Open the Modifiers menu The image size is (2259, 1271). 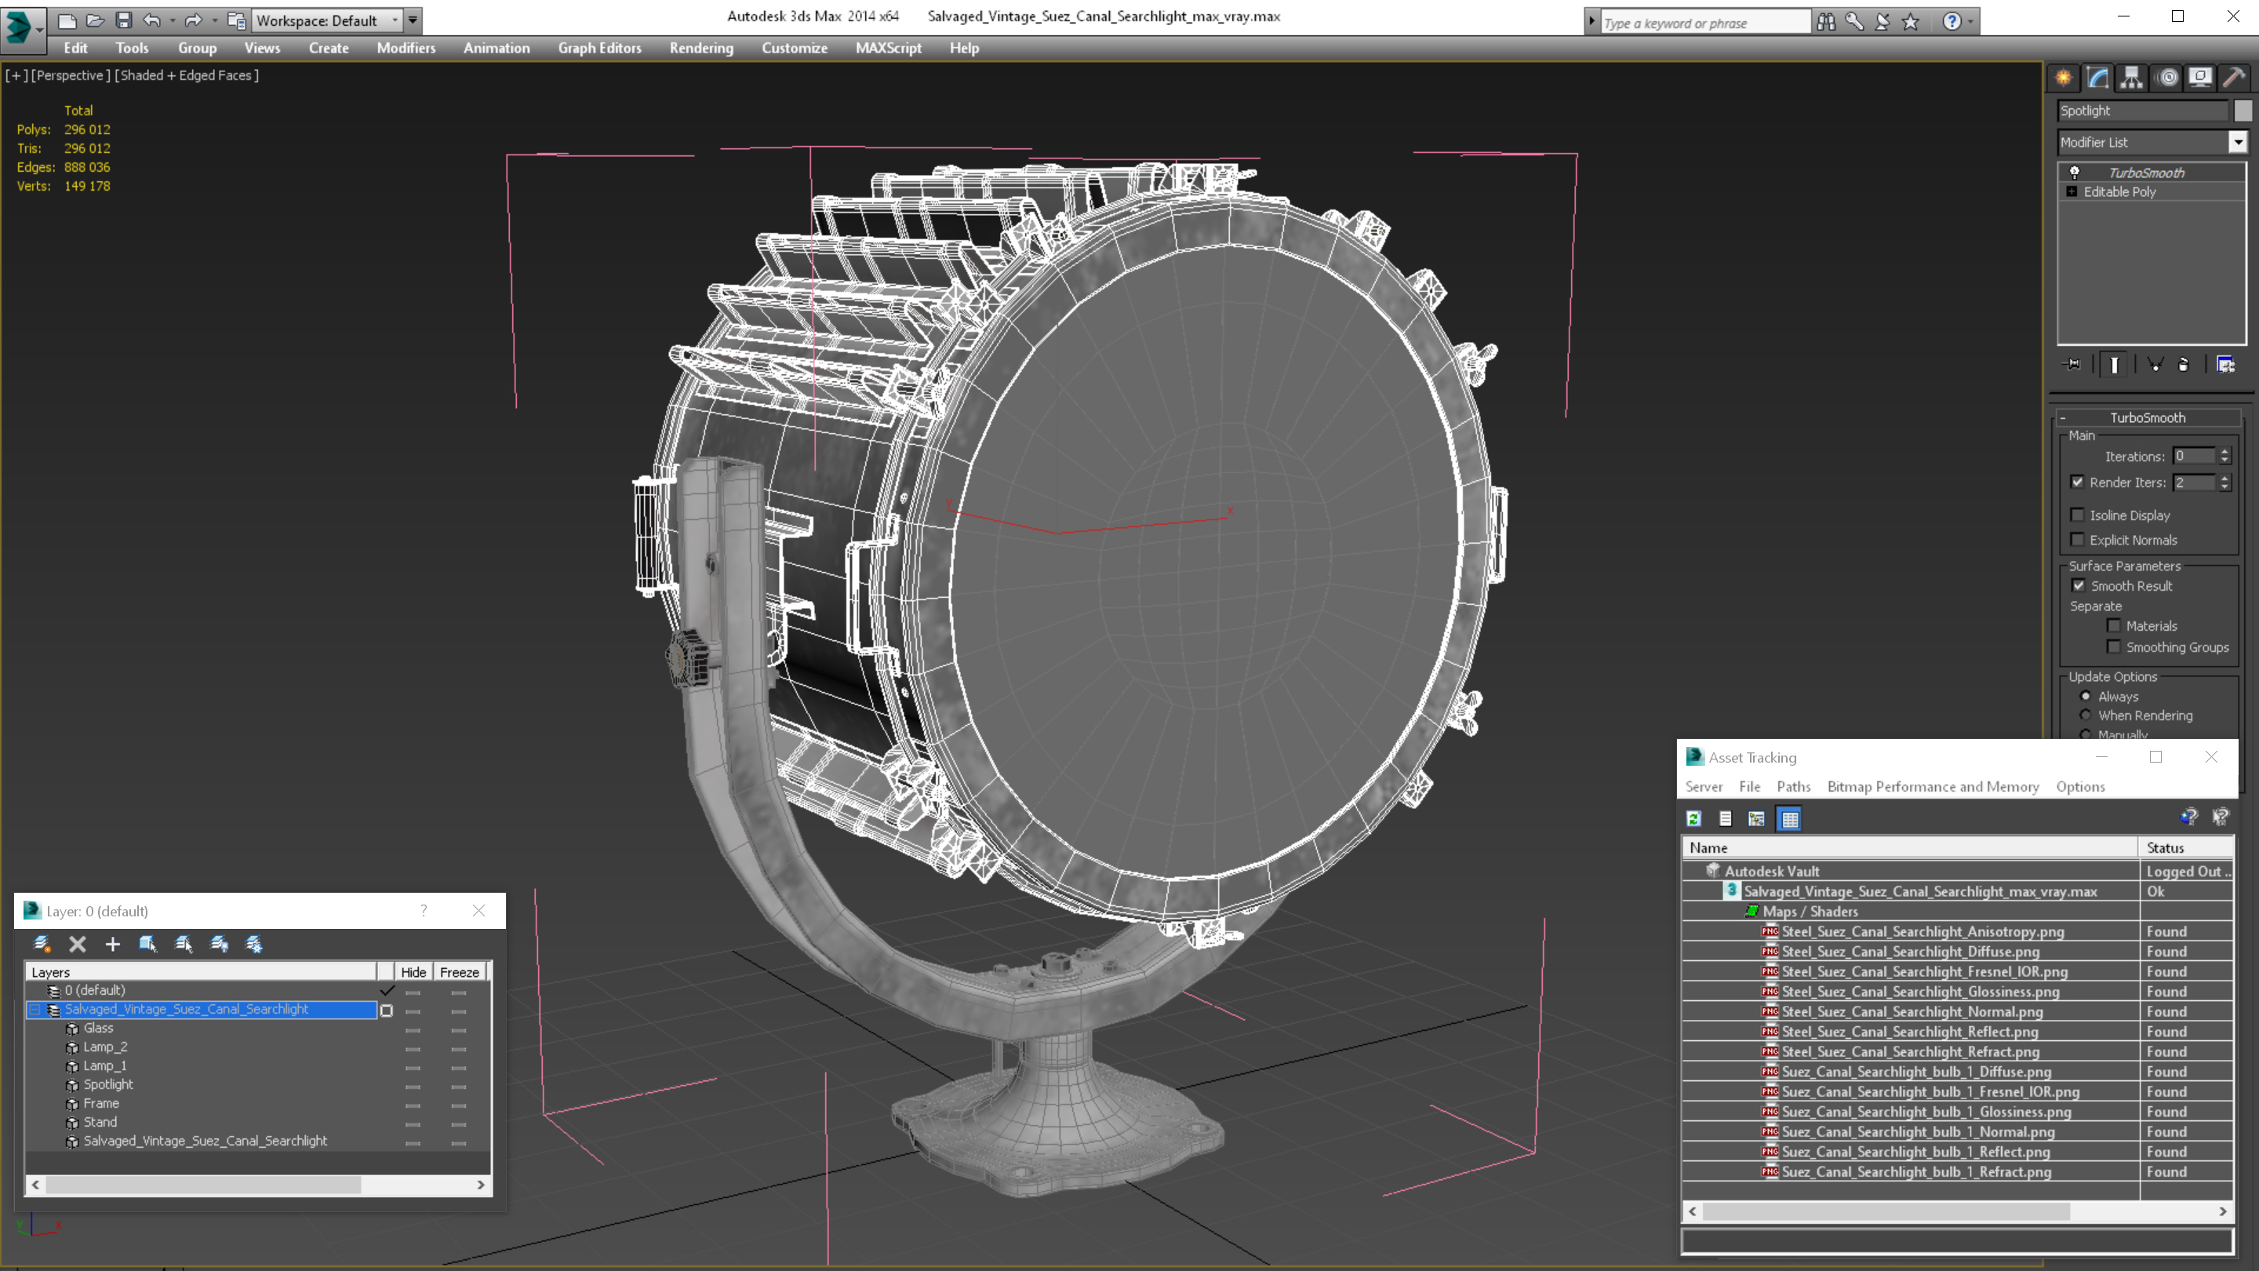point(406,48)
